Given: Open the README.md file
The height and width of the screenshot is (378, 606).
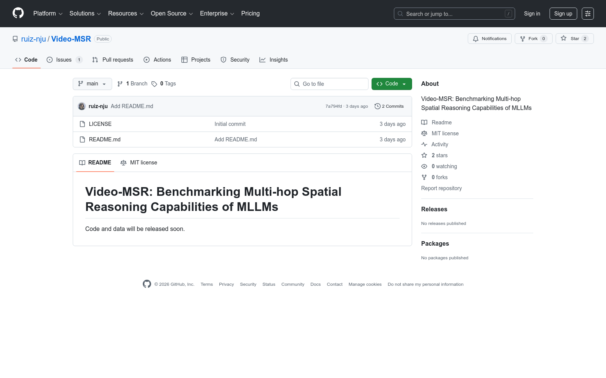Looking at the screenshot, I should pos(105,139).
